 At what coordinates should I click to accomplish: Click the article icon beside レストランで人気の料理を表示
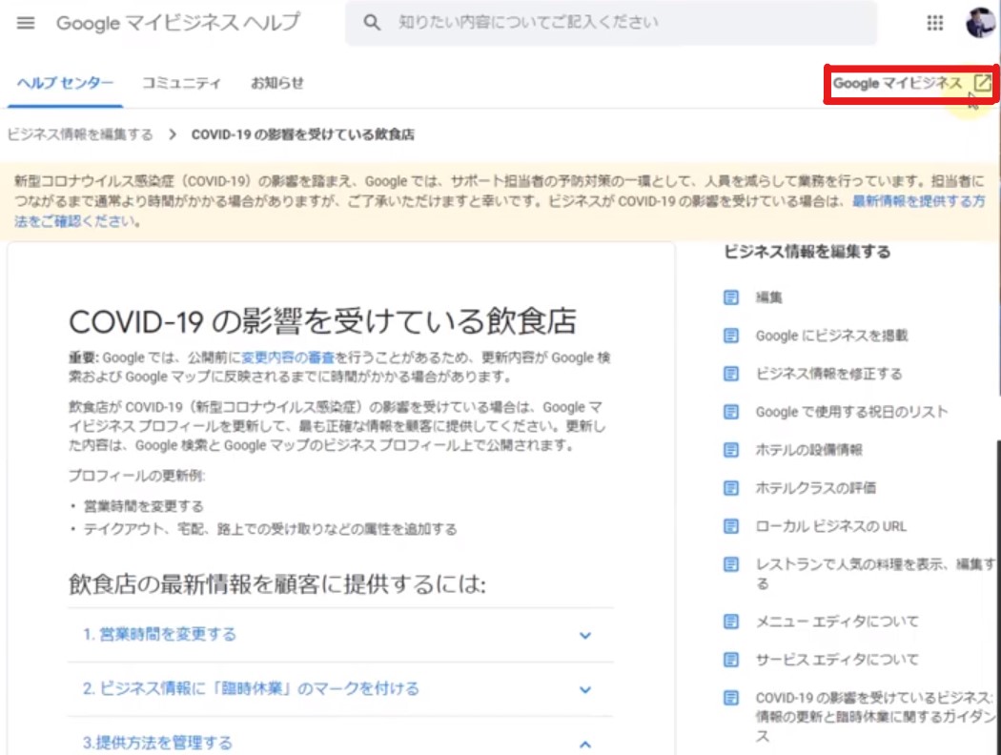tap(731, 564)
